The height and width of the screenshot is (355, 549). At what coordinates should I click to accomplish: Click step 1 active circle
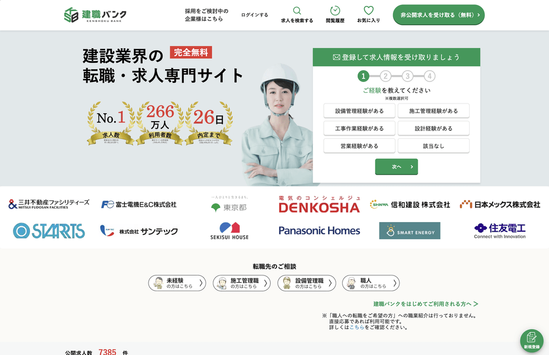(x=363, y=76)
